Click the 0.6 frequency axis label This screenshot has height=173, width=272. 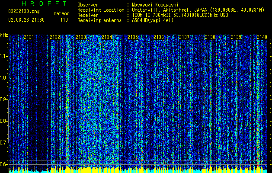[x=3, y=164]
